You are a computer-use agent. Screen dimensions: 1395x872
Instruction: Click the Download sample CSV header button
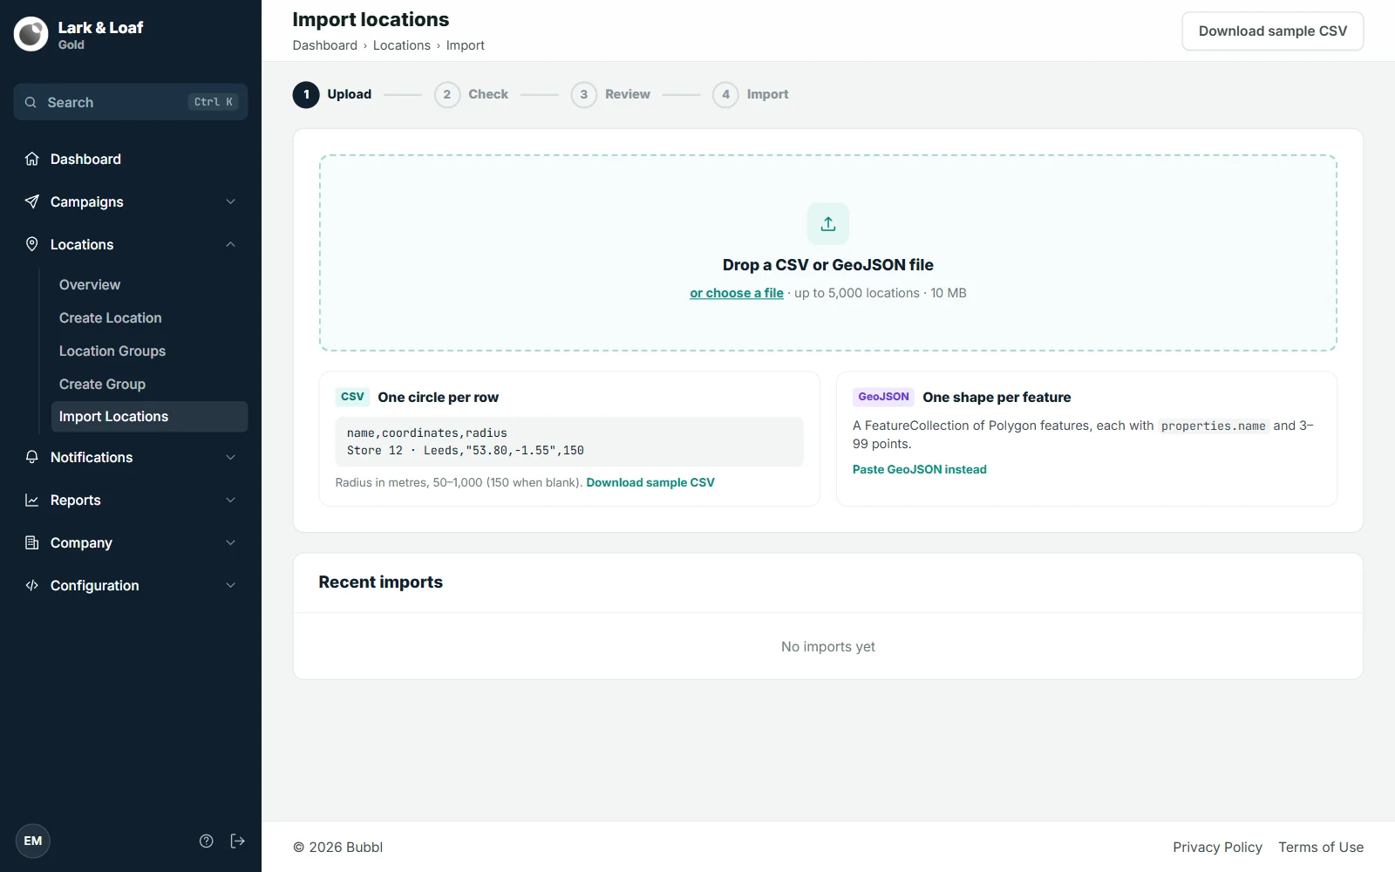point(1272,31)
